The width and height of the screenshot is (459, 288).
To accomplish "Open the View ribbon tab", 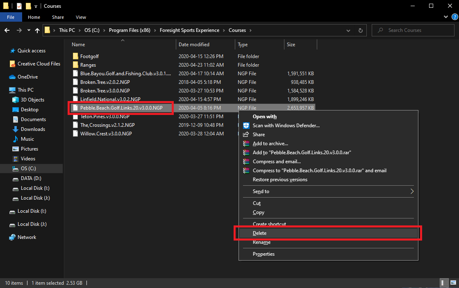I will pyautogui.click(x=81, y=17).
